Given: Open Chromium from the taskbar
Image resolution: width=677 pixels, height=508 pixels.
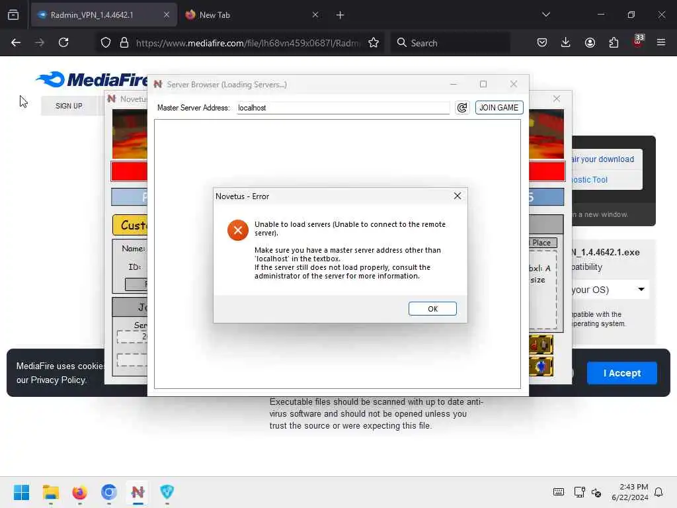Looking at the screenshot, I should coord(109,492).
